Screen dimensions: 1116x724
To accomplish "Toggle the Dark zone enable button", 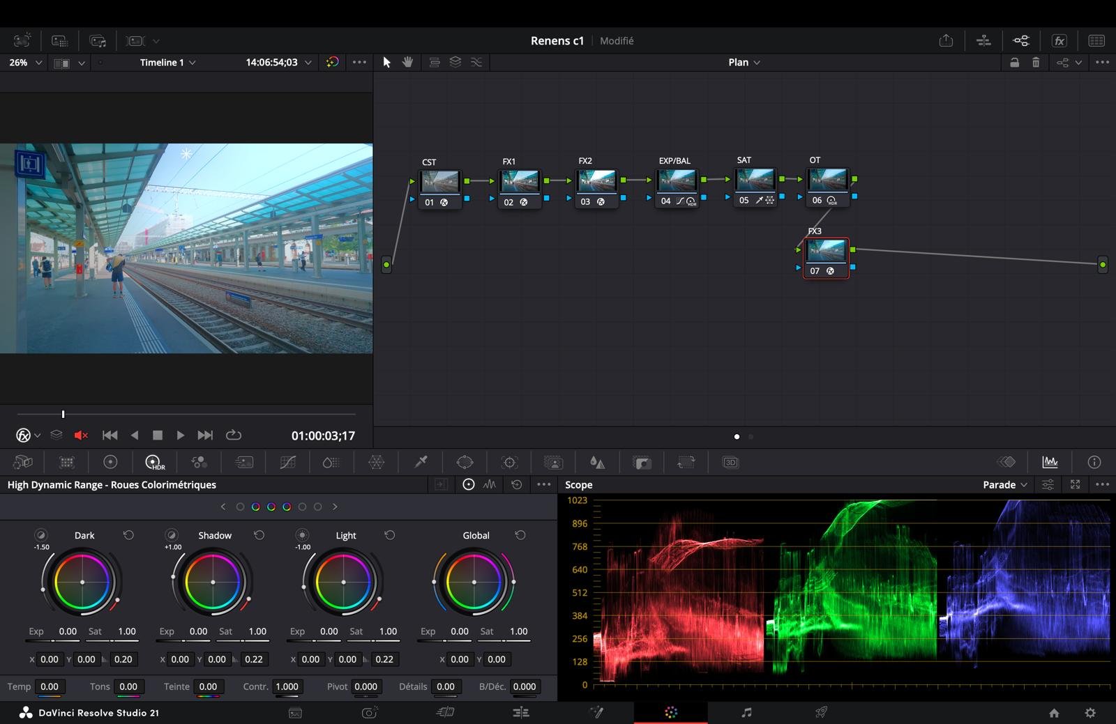I will pyautogui.click(x=41, y=535).
